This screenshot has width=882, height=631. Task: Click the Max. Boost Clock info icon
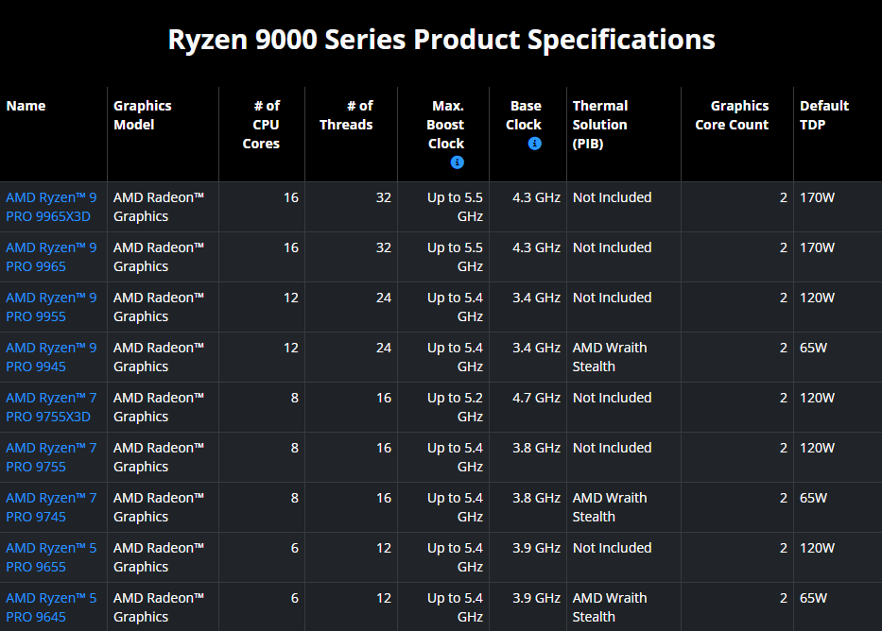[458, 162]
